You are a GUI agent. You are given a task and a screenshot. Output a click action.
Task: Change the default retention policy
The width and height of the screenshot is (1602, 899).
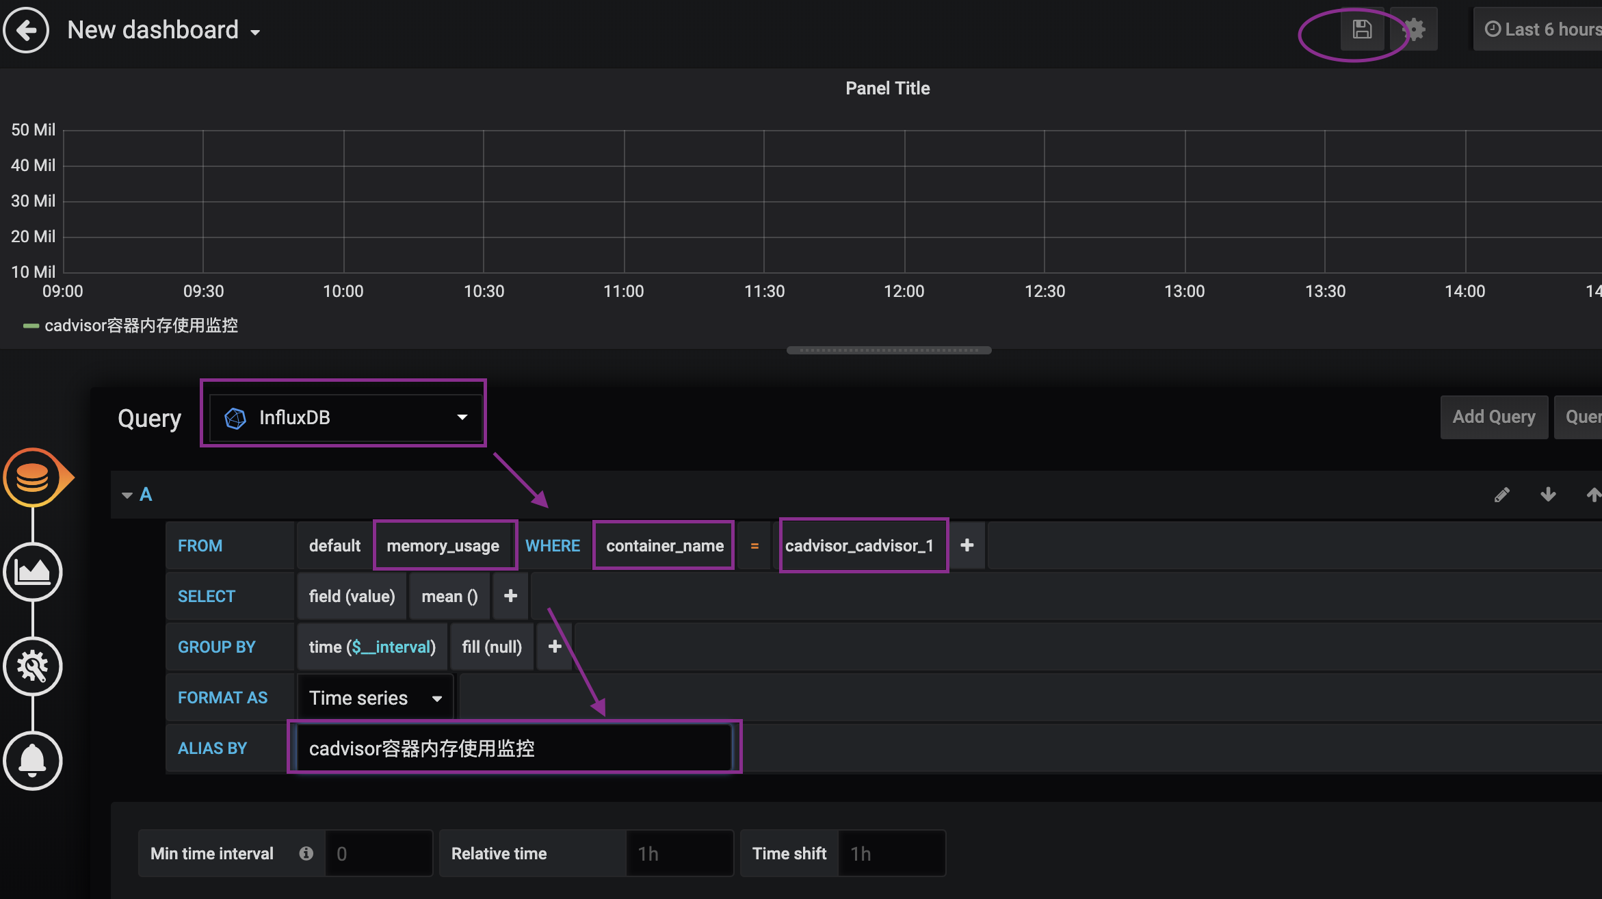334,545
